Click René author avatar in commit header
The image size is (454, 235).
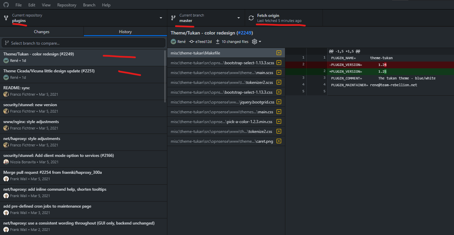(173, 42)
